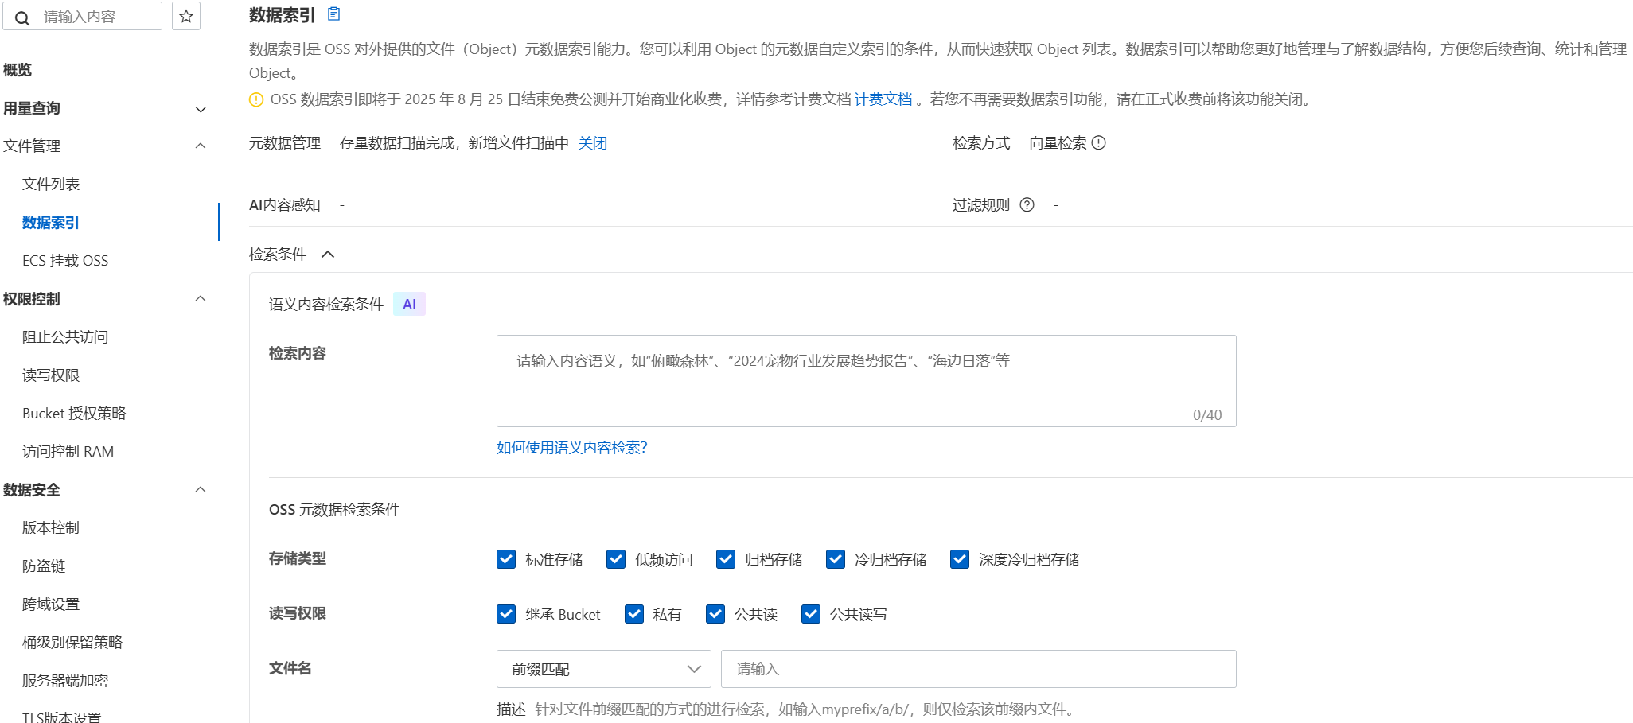Click the star favorite icon

[186, 16]
